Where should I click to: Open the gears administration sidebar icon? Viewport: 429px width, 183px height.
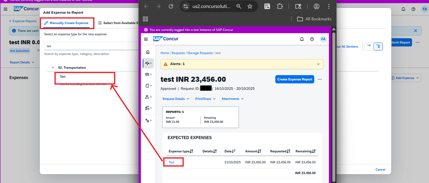[x=148, y=120]
